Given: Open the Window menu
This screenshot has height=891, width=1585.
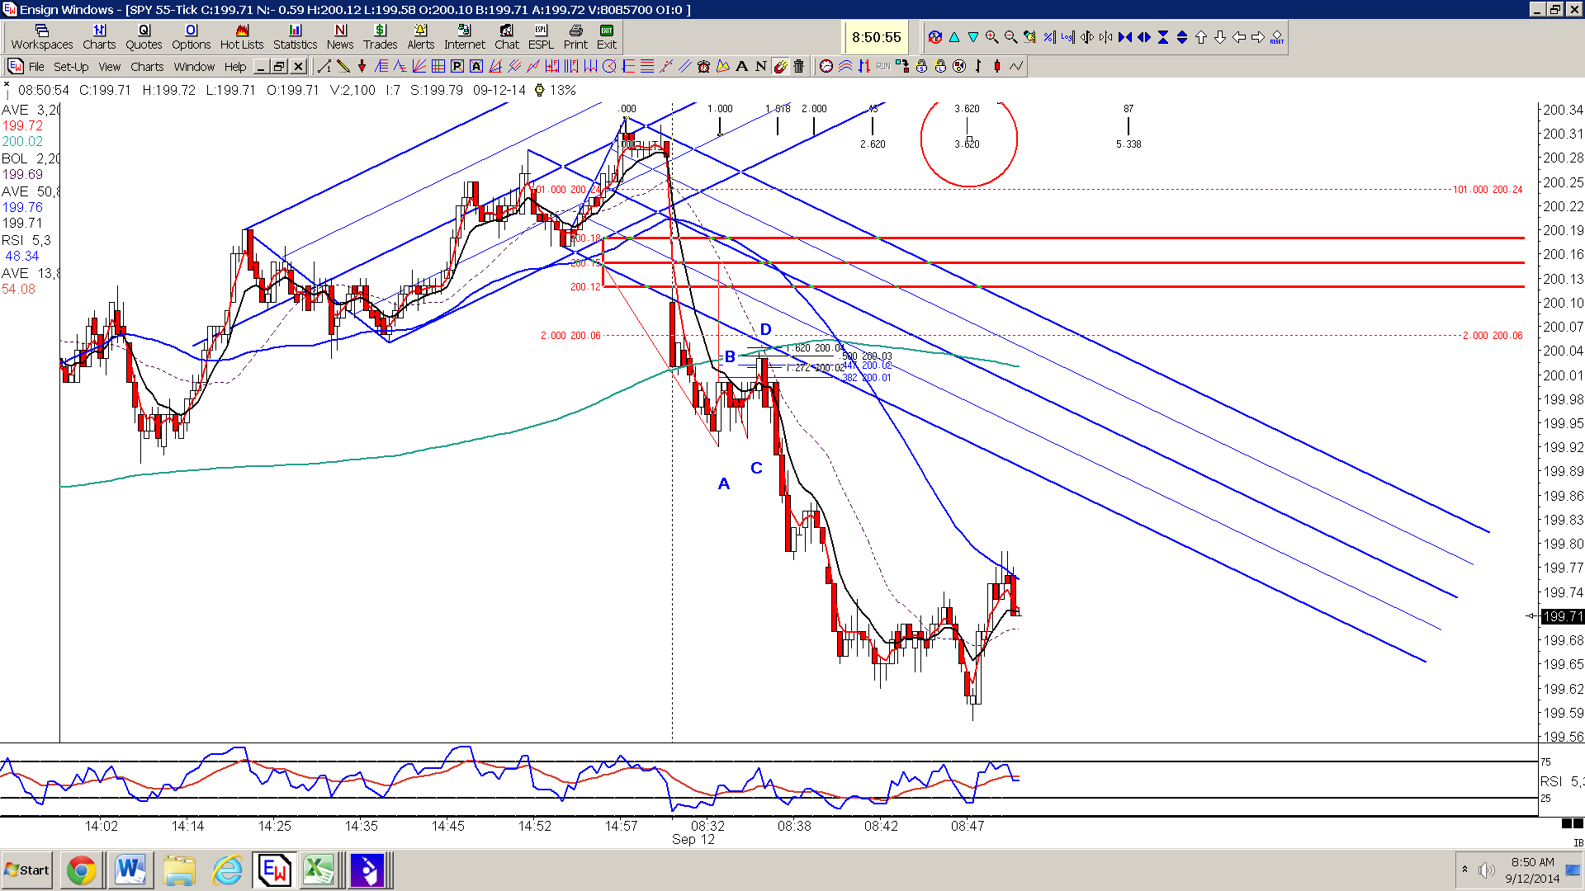Looking at the screenshot, I should tap(194, 67).
